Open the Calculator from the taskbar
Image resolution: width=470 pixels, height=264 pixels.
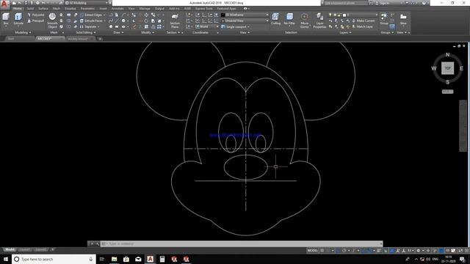click(162, 259)
